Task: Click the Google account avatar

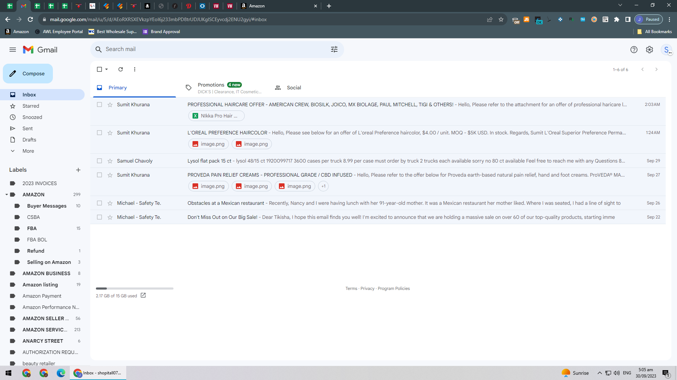Action: pyautogui.click(x=666, y=50)
